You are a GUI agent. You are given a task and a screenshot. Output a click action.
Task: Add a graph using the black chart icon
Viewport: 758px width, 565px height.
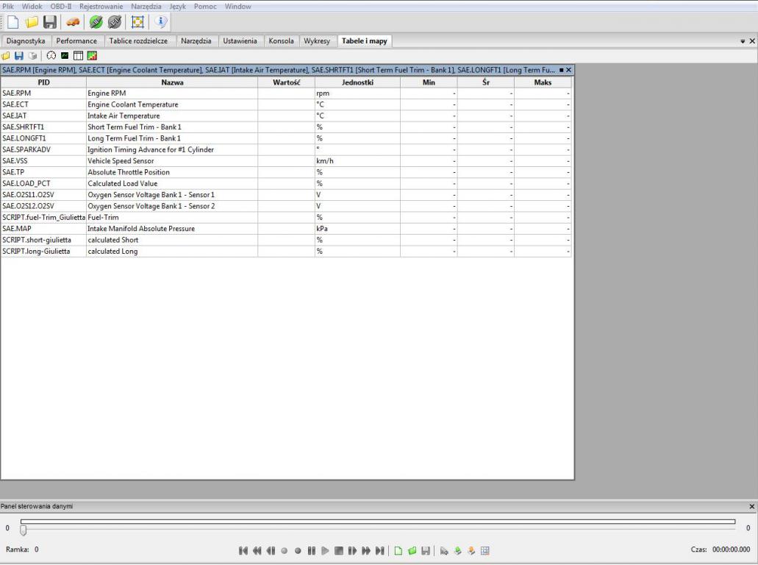point(65,56)
